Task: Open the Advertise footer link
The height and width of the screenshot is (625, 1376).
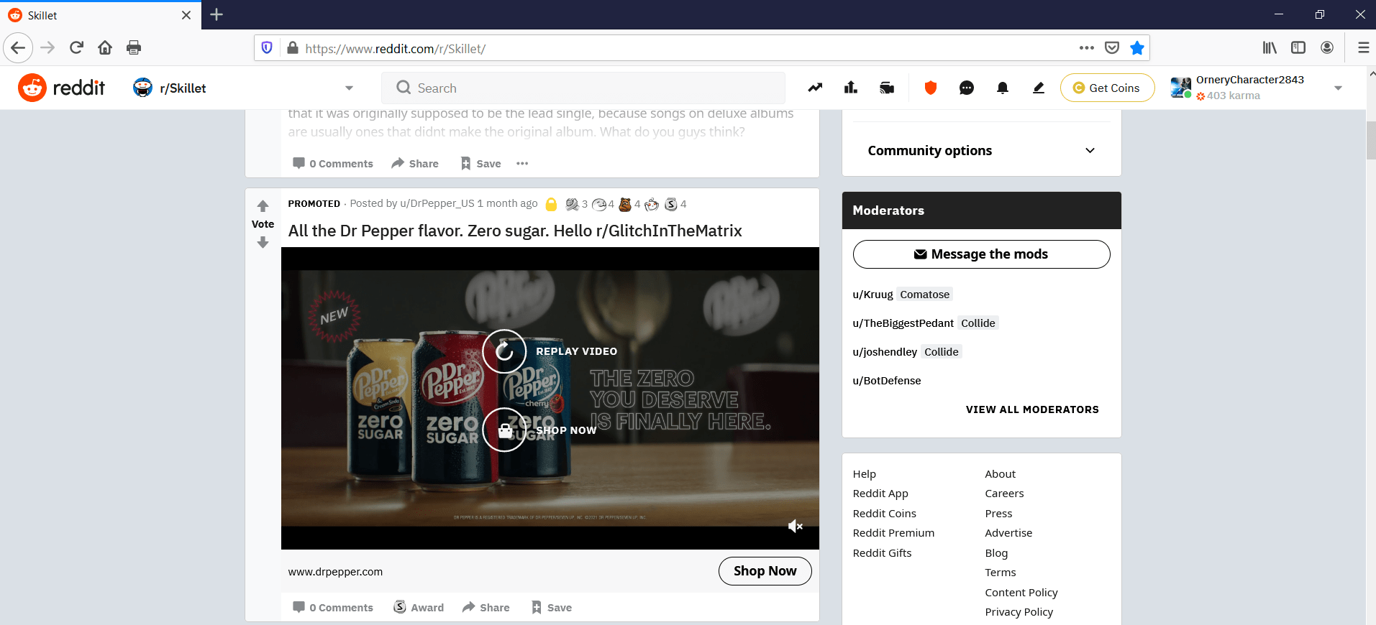Action: point(1008,533)
